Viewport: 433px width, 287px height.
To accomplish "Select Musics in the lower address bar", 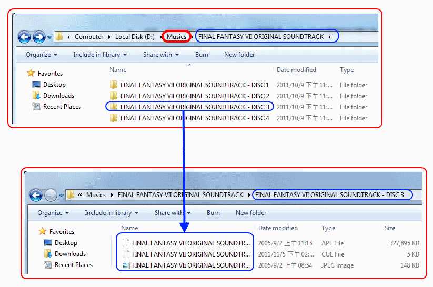I will click(96, 195).
